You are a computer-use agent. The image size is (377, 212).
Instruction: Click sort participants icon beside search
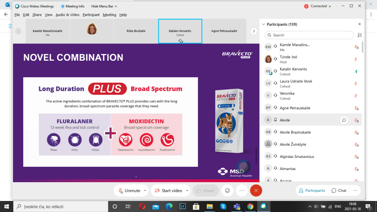[x=360, y=35]
